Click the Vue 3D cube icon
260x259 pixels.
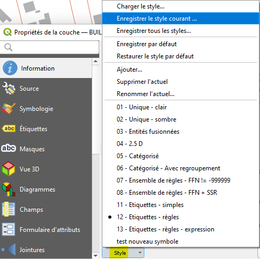(8, 169)
